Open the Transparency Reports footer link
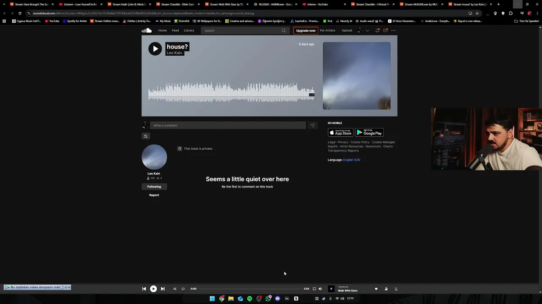 point(343,151)
